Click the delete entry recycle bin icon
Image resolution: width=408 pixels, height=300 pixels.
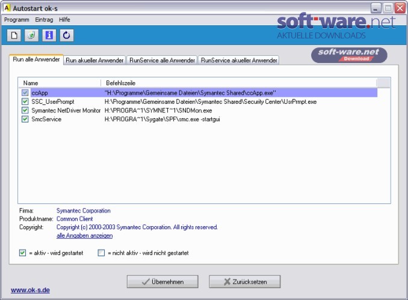click(31, 35)
